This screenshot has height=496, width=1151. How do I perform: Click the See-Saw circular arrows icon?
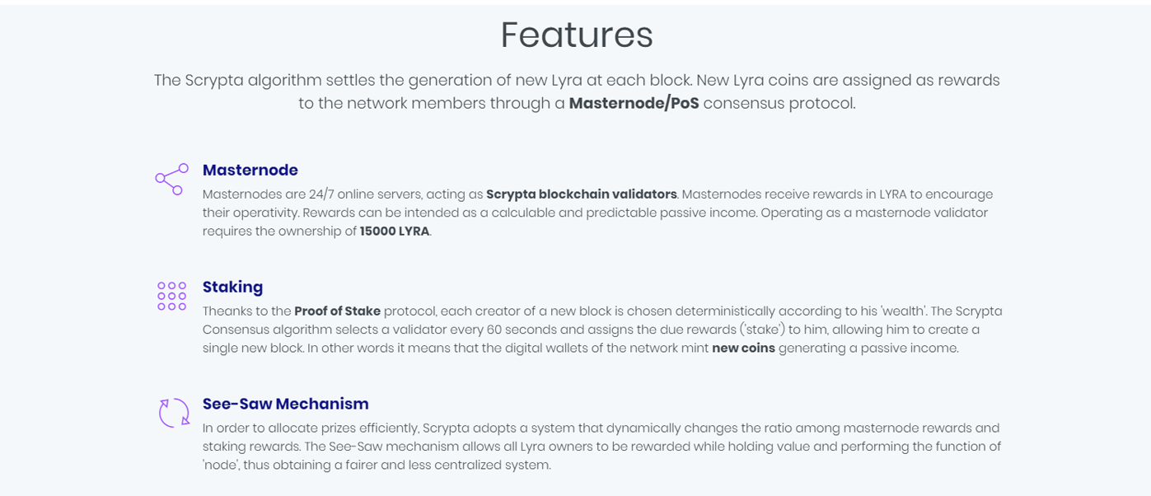point(174,413)
